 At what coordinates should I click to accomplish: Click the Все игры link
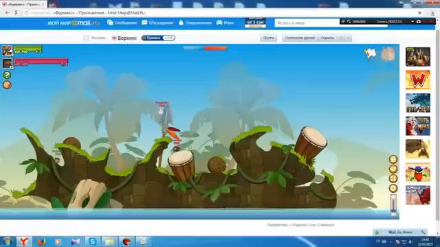coord(95,38)
